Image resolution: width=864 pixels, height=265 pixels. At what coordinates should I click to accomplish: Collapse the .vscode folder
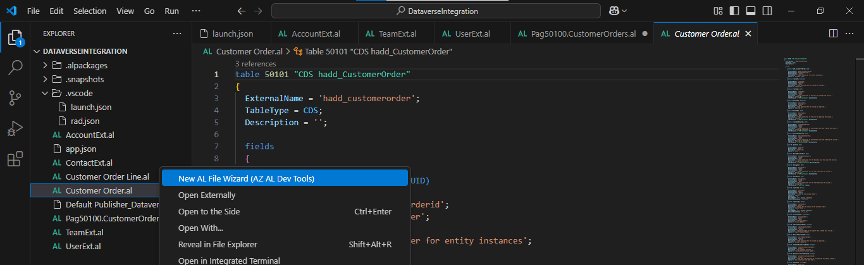tap(46, 93)
